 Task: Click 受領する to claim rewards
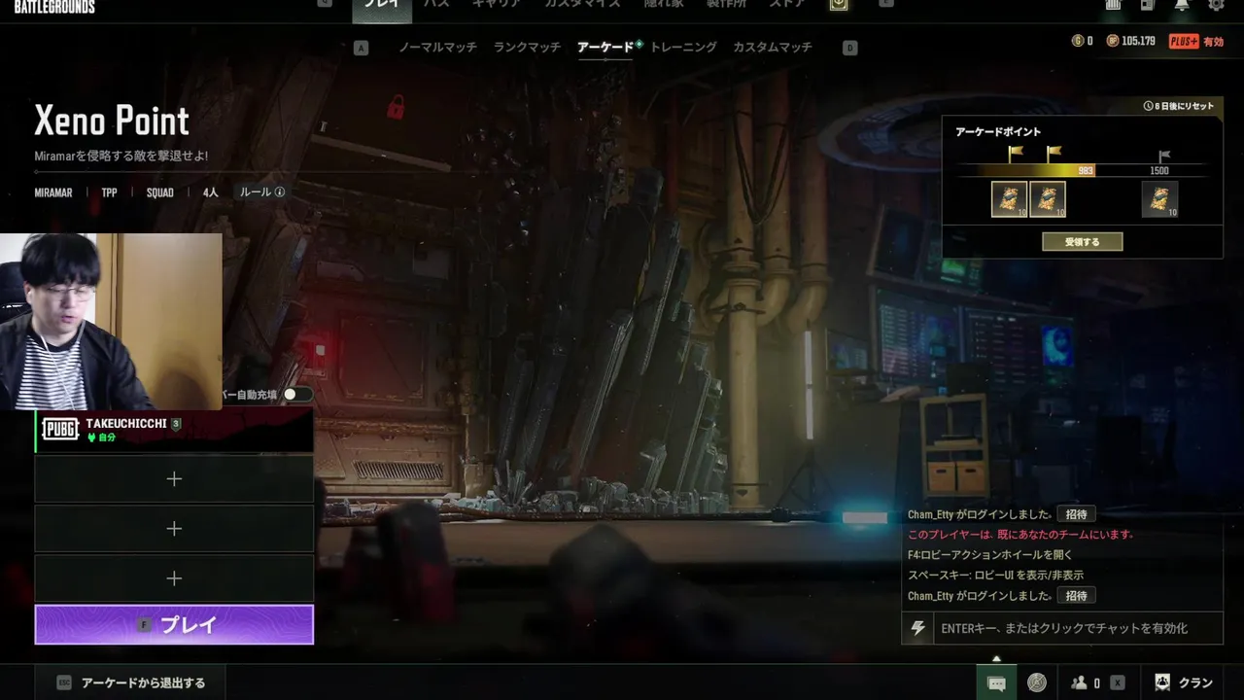(1082, 242)
